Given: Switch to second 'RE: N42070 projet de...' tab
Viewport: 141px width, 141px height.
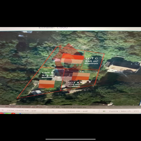Looking at the screenshot, I should [71, 107].
